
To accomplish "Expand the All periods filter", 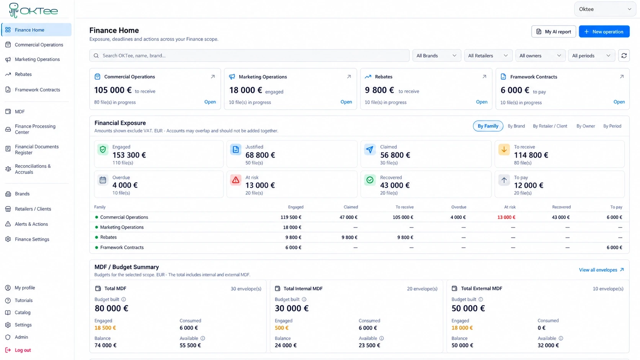I will (591, 55).
